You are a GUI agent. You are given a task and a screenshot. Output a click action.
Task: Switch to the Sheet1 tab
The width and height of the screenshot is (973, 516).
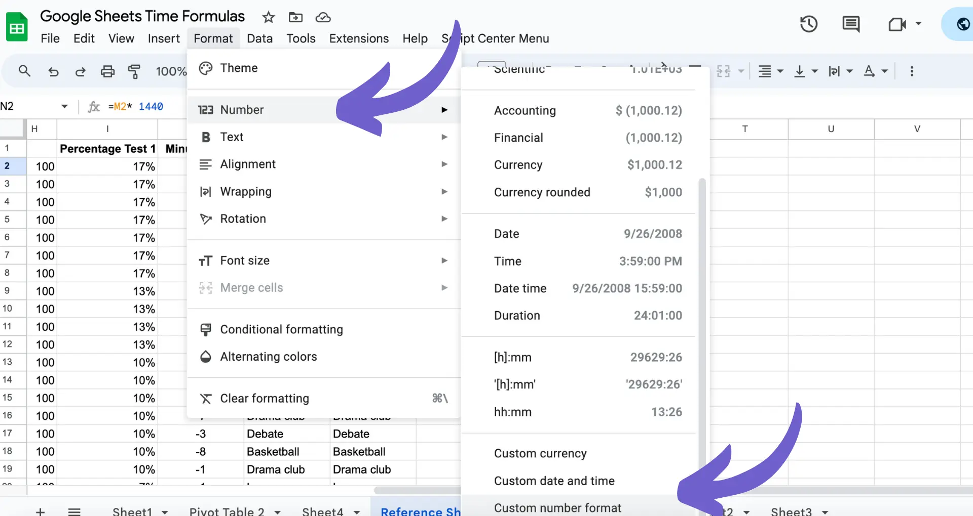coord(132,511)
